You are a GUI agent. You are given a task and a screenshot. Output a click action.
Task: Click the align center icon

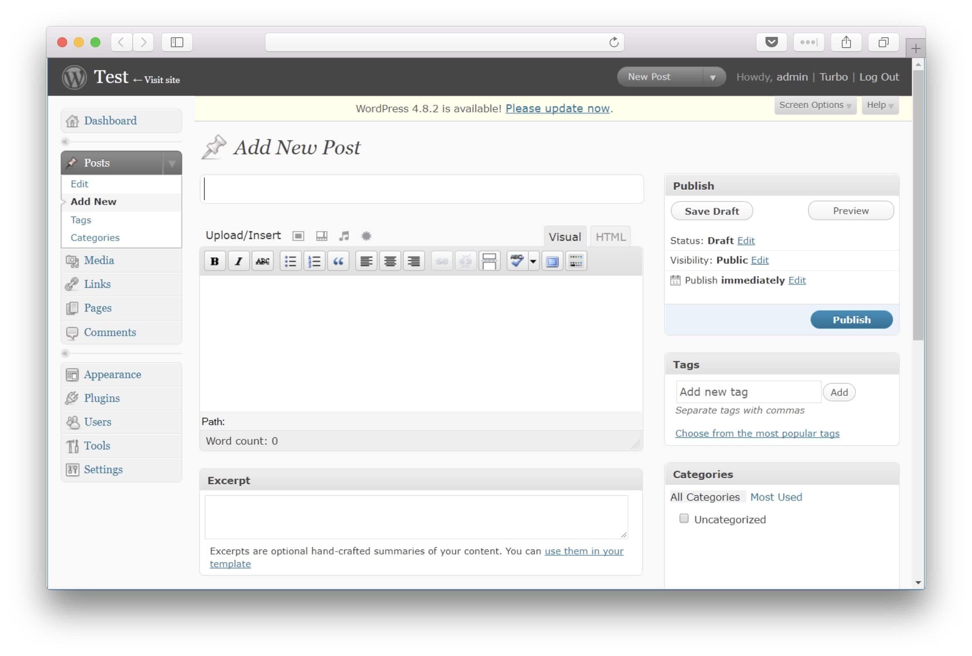pos(390,262)
